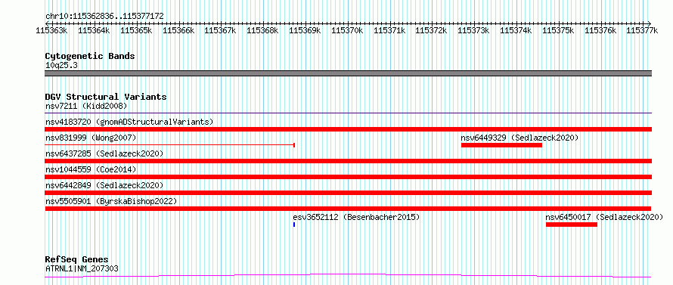Click the RefSeq Genes track heading
673x285 pixels.
[x=77, y=260]
